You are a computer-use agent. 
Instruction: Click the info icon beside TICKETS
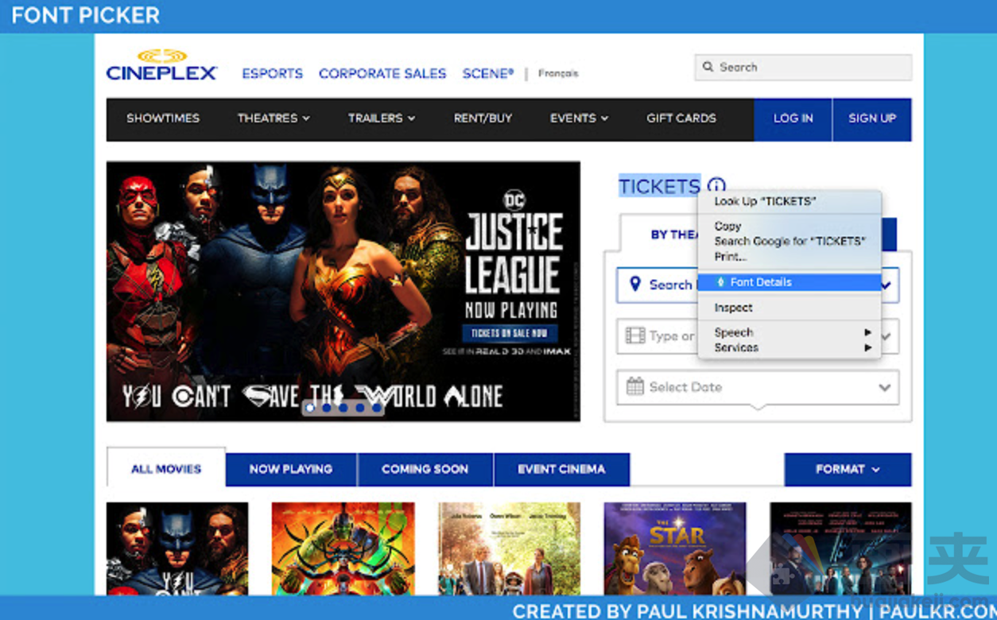(x=716, y=185)
